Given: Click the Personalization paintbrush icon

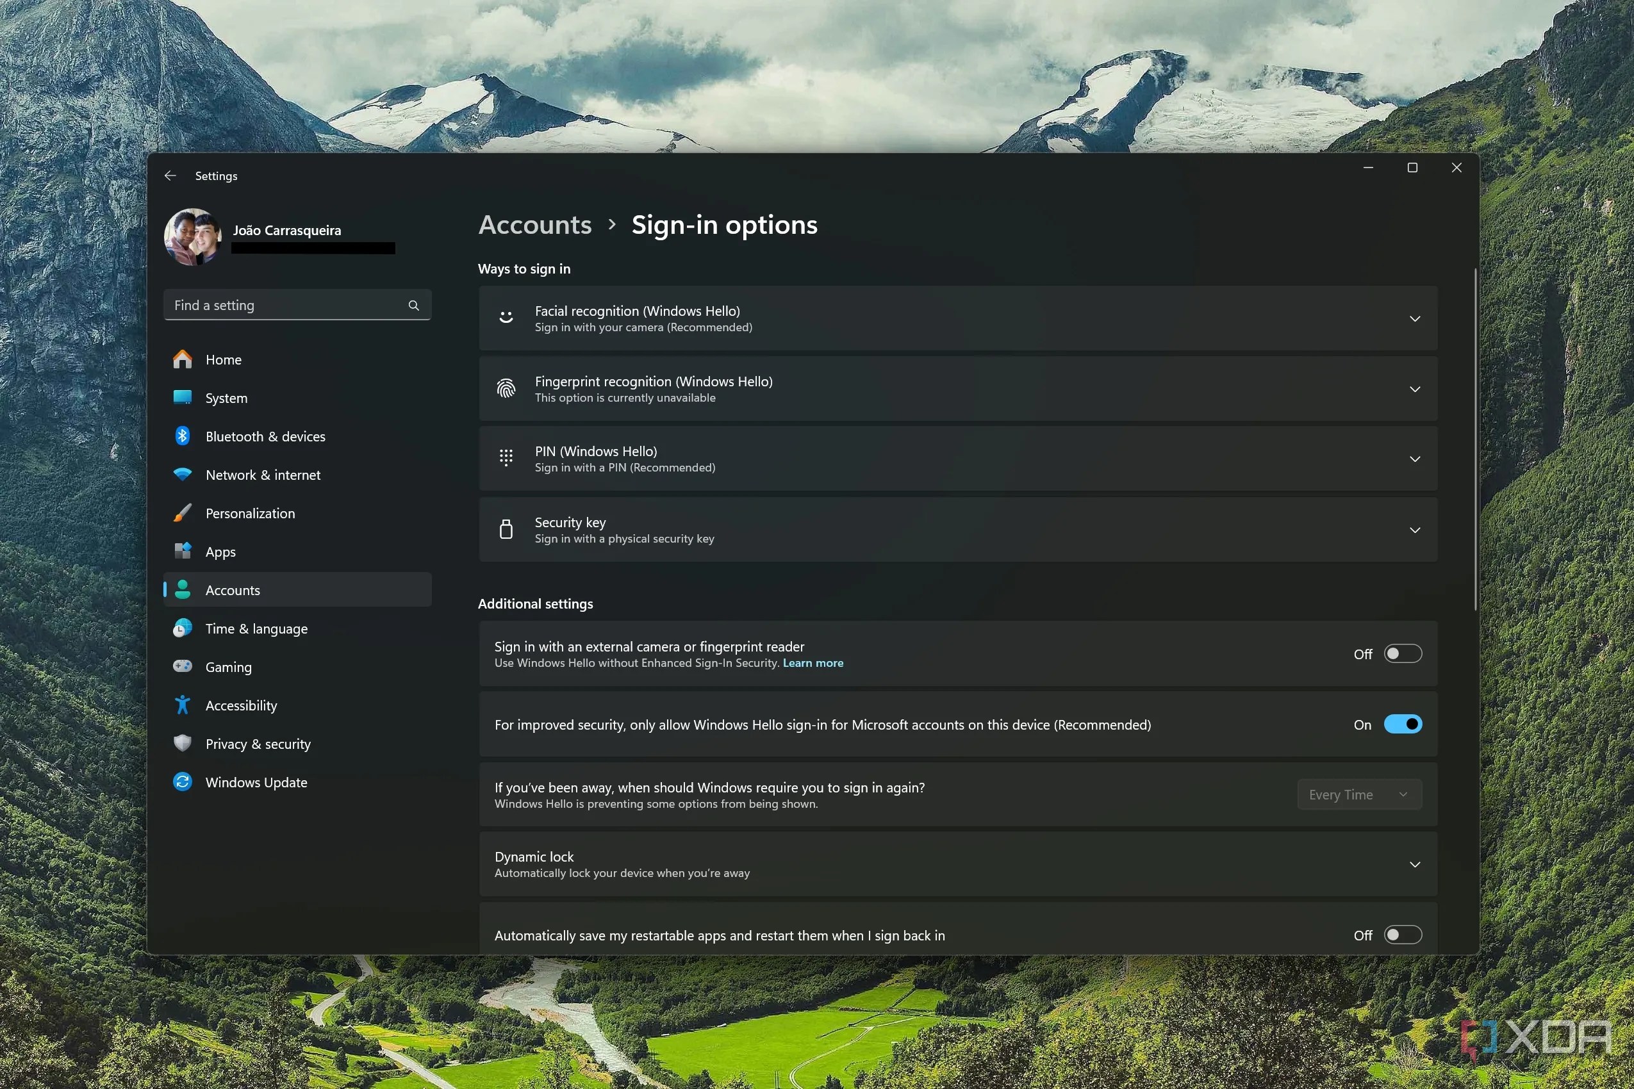Looking at the screenshot, I should 183,513.
